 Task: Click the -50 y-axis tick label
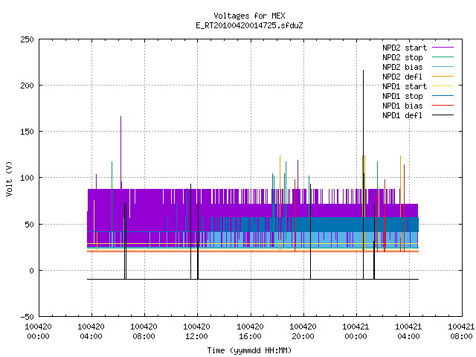(x=27, y=318)
